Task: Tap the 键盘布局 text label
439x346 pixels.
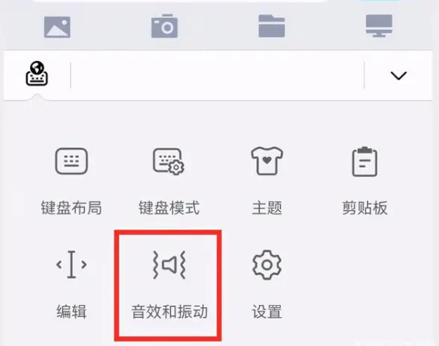Action: pyautogui.click(x=72, y=208)
